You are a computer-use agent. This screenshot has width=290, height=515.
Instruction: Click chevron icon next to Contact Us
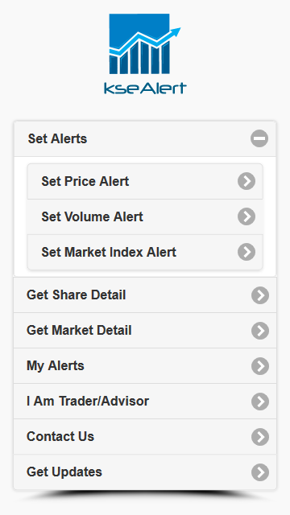click(260, 437)
